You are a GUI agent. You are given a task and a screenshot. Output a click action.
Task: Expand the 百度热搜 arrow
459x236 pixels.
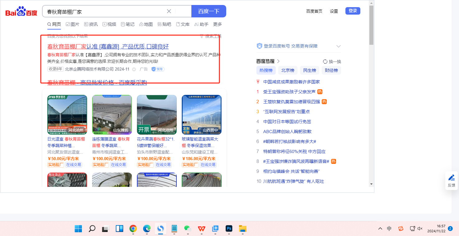(279, 61)
